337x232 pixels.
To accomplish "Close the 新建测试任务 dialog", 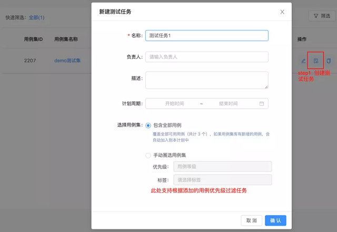I will [282, 12].
